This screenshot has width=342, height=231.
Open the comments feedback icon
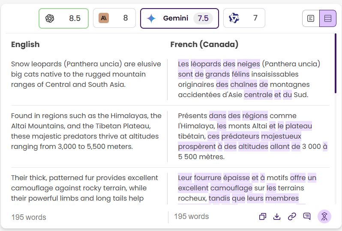point(307,216)
